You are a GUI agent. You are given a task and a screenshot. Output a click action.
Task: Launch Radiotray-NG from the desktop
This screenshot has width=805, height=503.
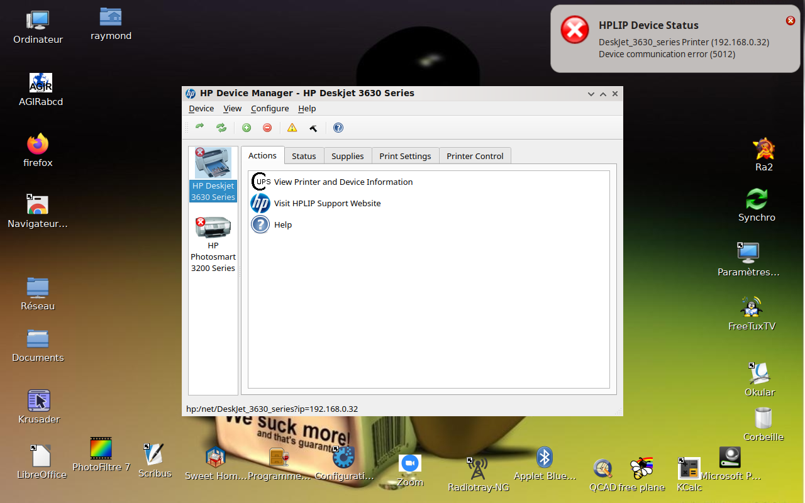[x=478, y=475]
